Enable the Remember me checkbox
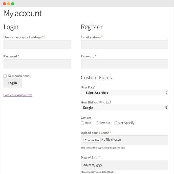This screenshot has height=174, width=174. [5, 76]
